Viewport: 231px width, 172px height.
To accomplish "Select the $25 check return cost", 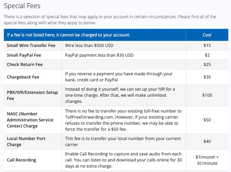I will pyautogui.click(x=207, y=64).
